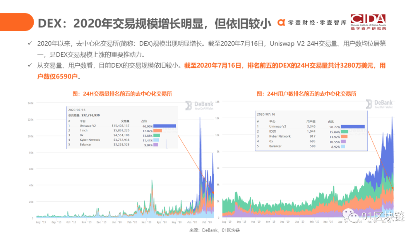Click the 100M label on the volume chart axis
Screen dimensions: 418x235
tap(31, 136)
